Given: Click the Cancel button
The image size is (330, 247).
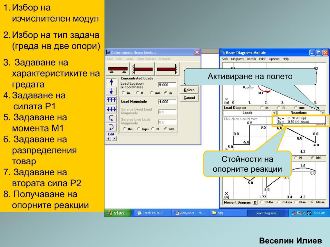Looking at the screenshot, I should coord(189,98).
